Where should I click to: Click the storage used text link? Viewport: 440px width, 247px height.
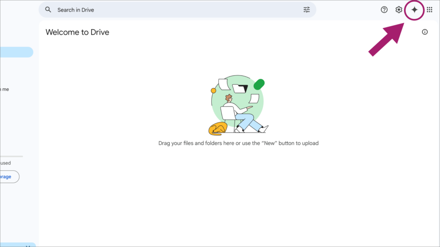[6, 163]
